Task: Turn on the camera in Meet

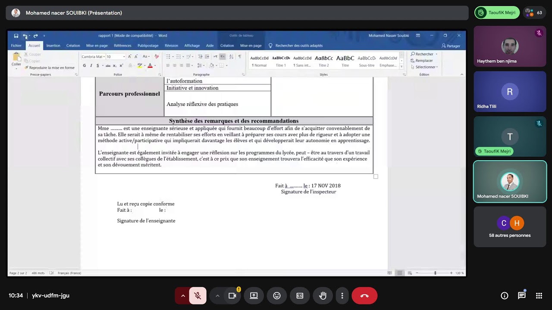Action: [232, 296]
